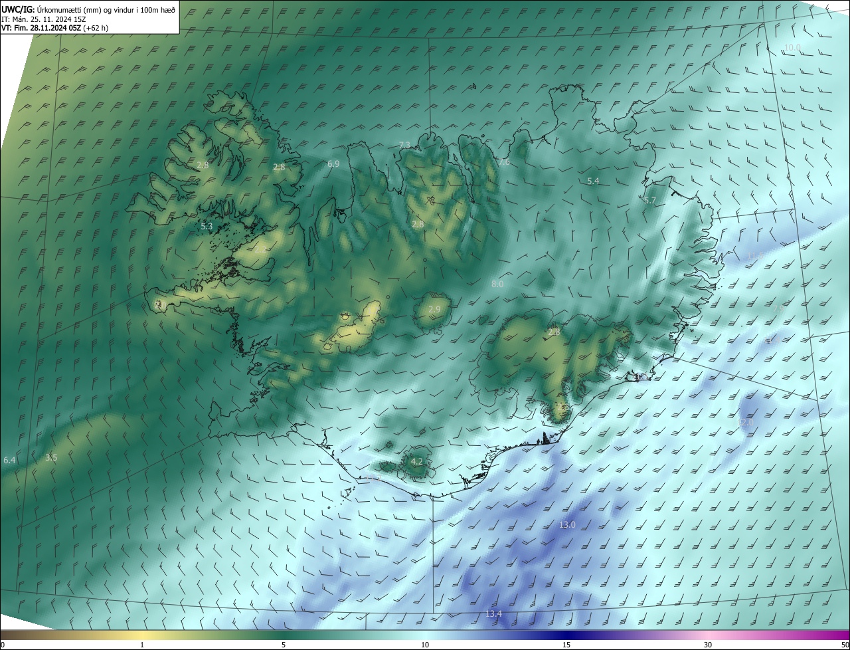Viewport: 850px width, 650px height.
Task: Select the 7.3 value on north coast
Action: pos(404,145)
